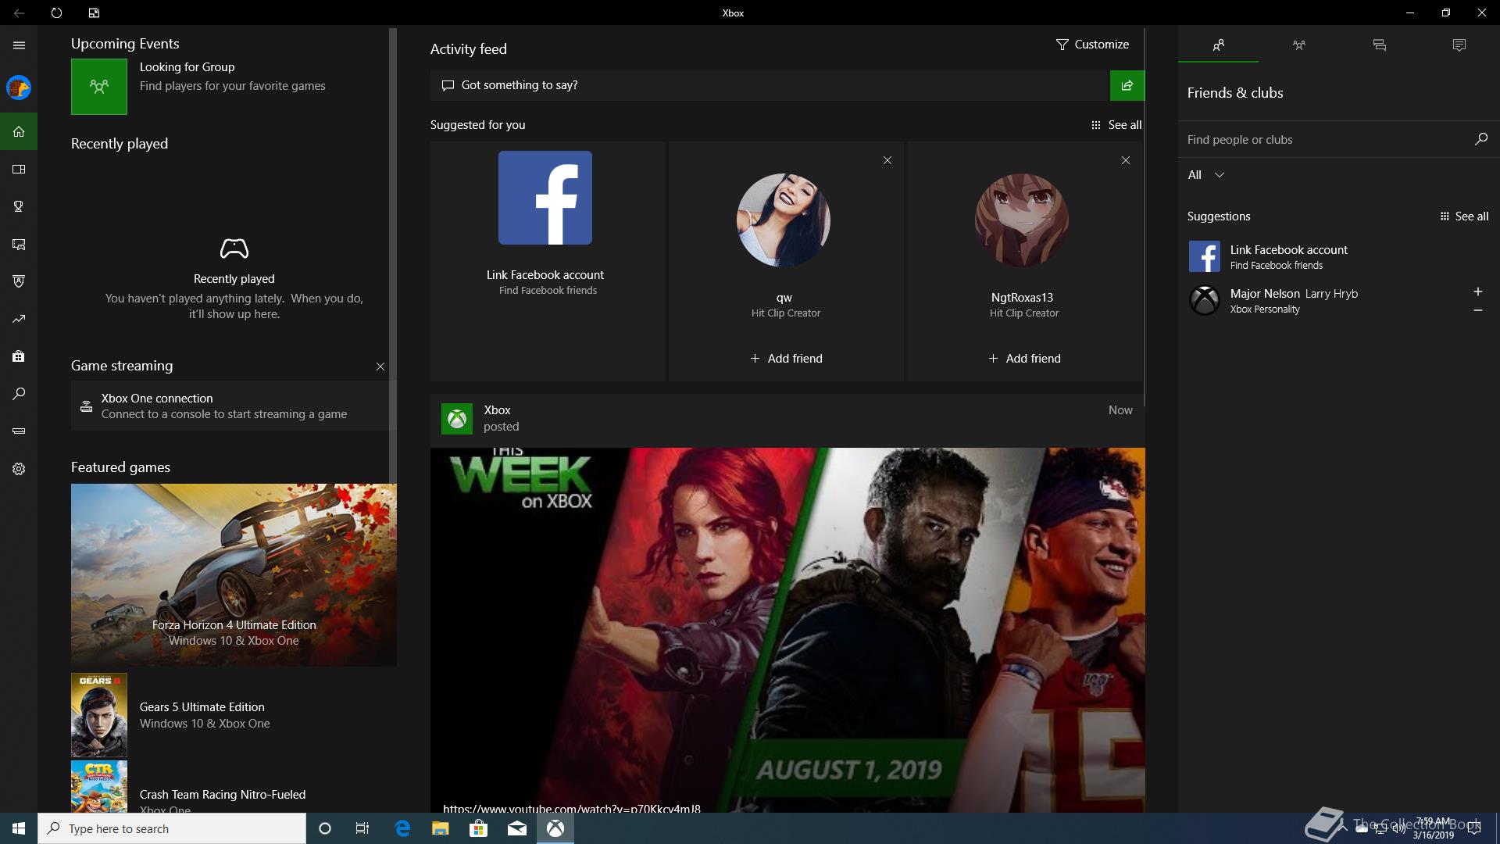This screenshot has width=1500, height=844.
Task: Open File Explorer from the taskbar
Action: point(440,828)
